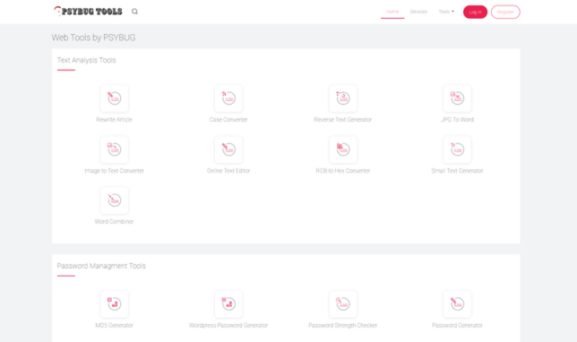Click the Small Text Generator label

[458, 171]
